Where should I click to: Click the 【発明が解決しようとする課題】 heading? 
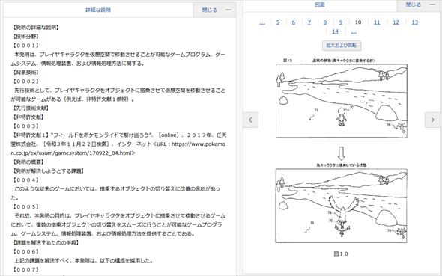[x=48, y=171]
